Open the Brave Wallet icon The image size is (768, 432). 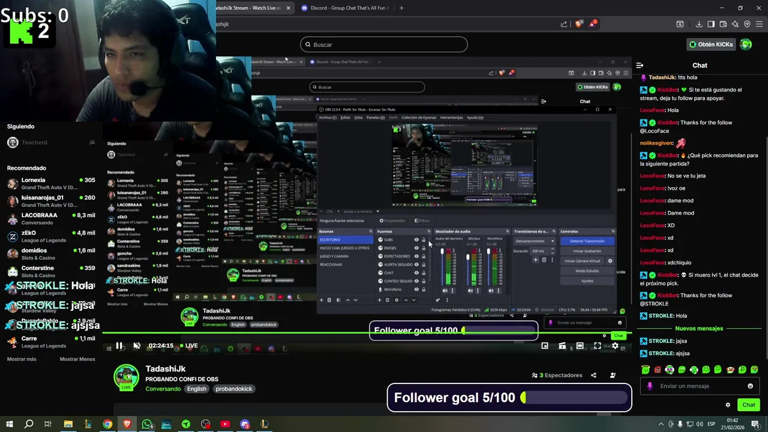[x=723, y=24]
